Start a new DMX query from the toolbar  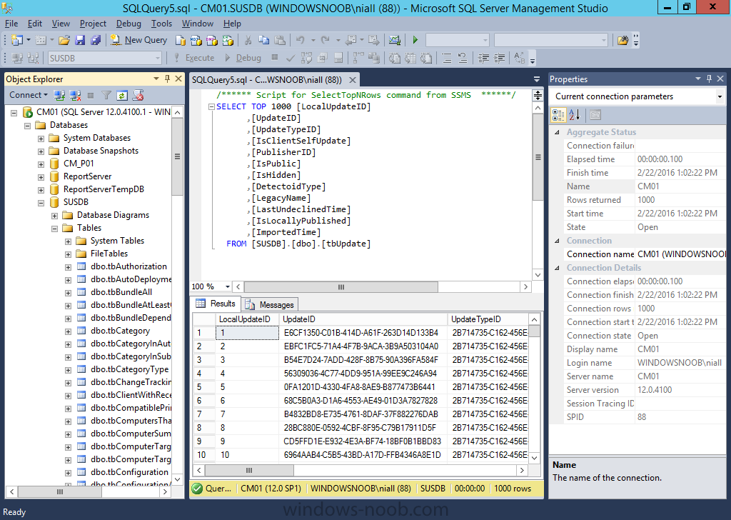[212, 41]
